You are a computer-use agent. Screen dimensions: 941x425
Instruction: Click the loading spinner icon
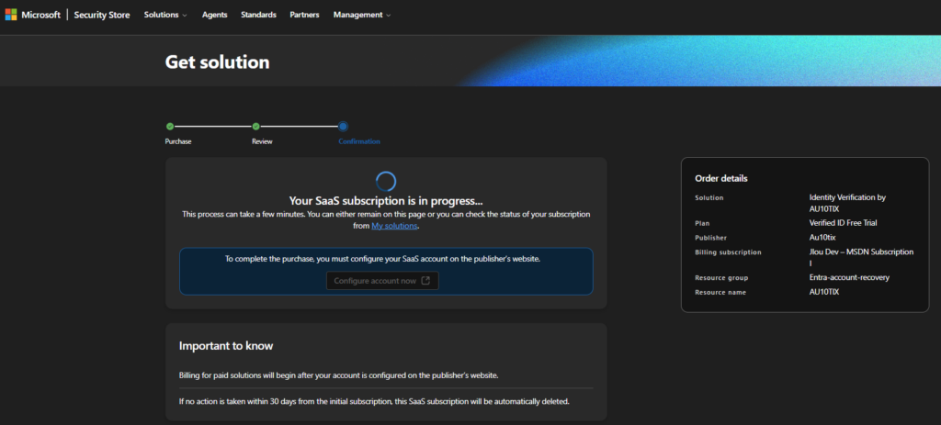[x=386, y=180]
